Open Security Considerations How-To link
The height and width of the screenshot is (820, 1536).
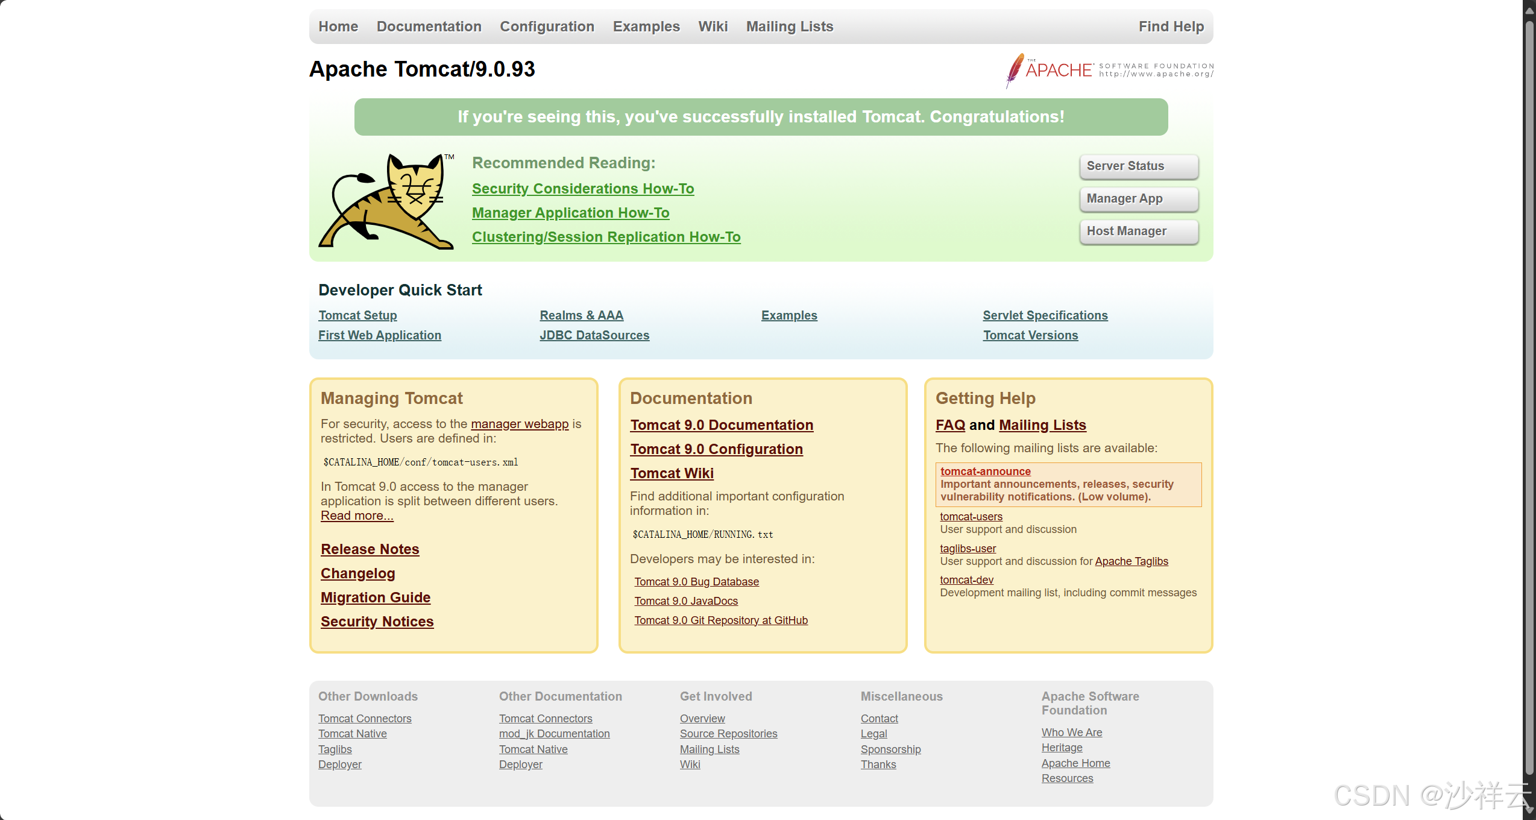click(x=583, y=189)
